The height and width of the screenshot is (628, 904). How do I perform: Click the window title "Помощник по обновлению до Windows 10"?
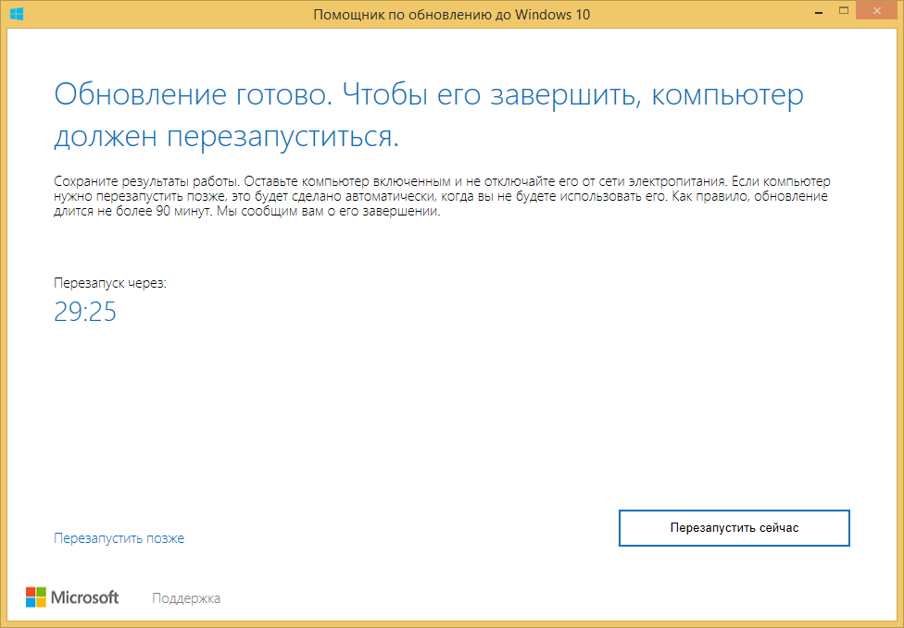point(451,14)
